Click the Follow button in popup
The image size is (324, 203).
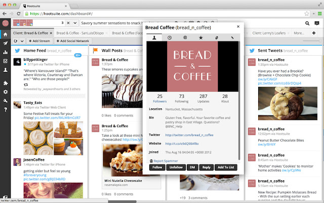(x=157, y=167)
